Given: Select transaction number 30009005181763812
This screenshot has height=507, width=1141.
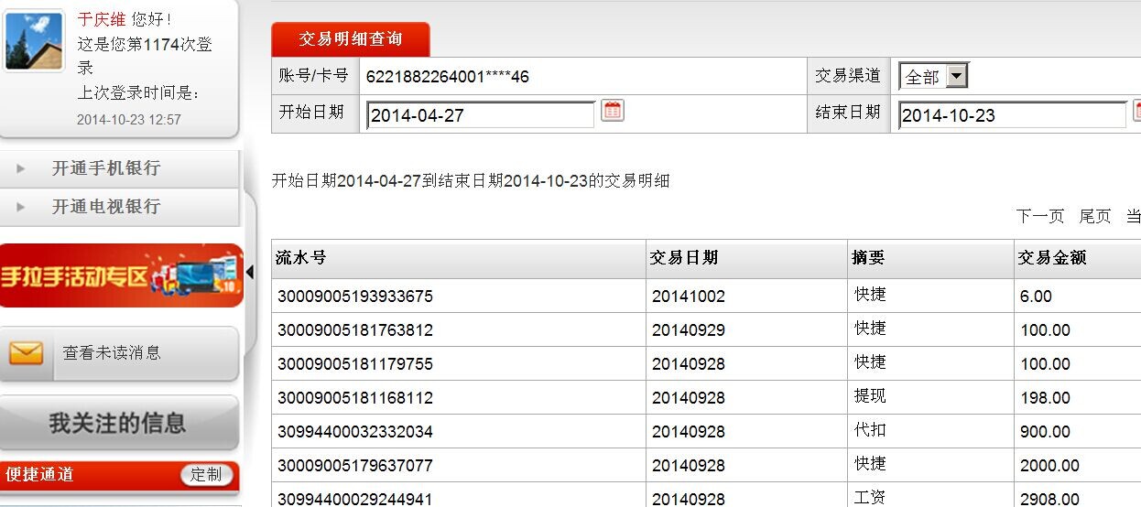Looking at the screenshot, I should [355, 330].
